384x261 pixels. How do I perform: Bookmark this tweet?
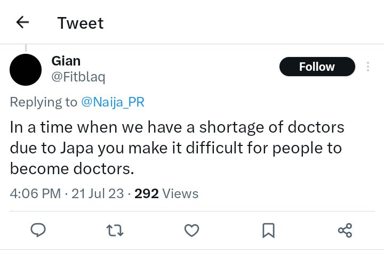[x=268, y=230]
